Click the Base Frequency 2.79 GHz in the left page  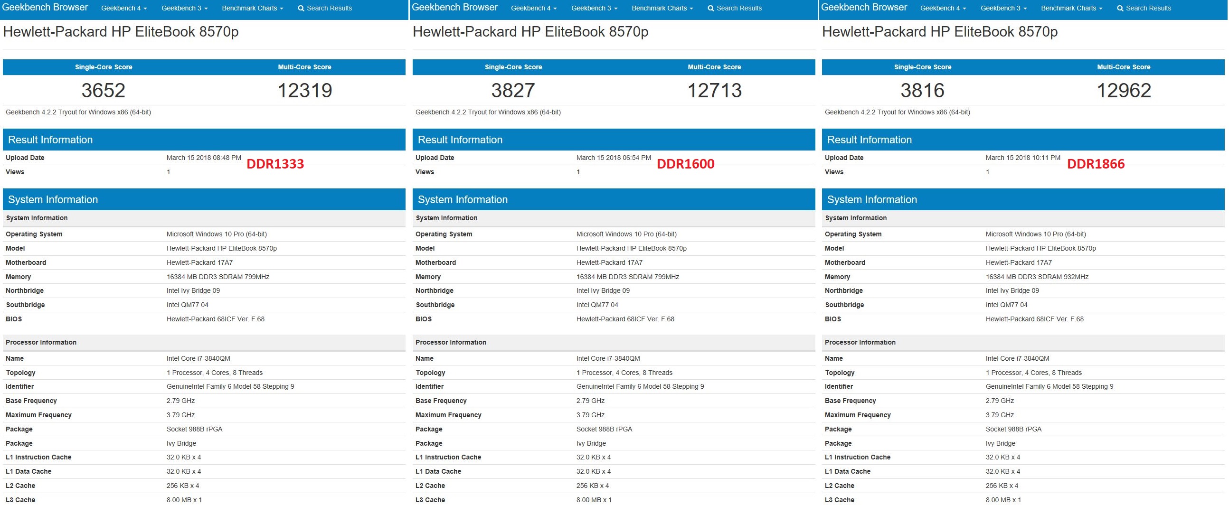[181, 401]
